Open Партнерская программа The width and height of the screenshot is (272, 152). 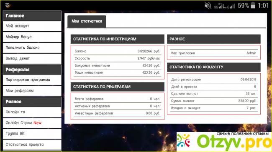coord(32,80)
